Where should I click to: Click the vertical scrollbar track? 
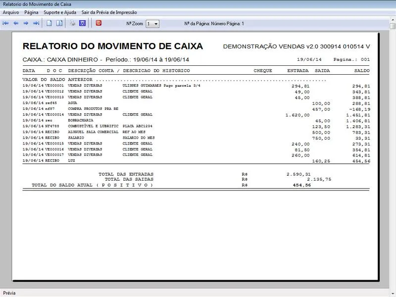click(392, 148)
